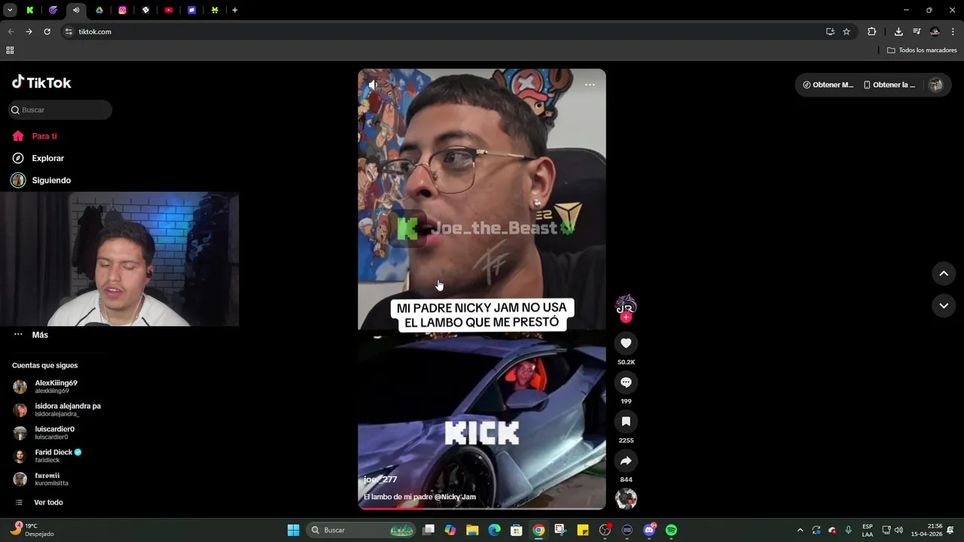
Task: Click the Obtener la... app button
Action: coord(889,85)
